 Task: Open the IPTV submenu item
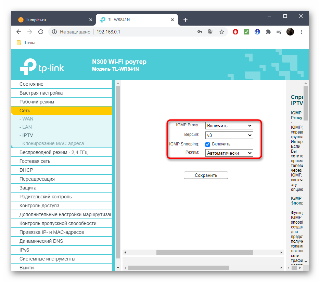click(x=27, y=135)
